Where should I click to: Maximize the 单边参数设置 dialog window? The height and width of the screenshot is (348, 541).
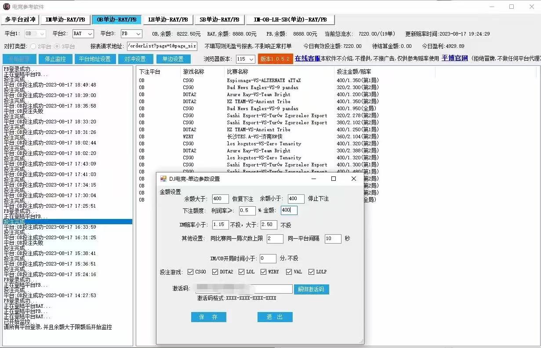[334, 179]
